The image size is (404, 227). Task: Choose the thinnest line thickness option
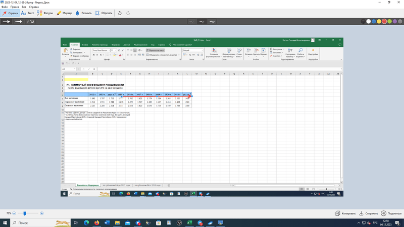pyautogui.click(x=192, y=22)
